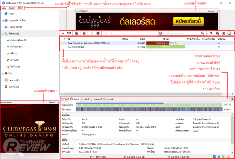The height and width of the screenshot is (159, 235).
Task: Click the detail pane vertical scrollbar down arrow
Action: click(232, 153)
